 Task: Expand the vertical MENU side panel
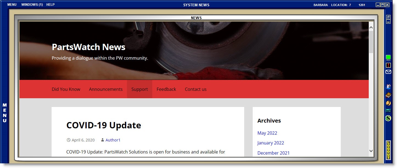click(5, 113)
